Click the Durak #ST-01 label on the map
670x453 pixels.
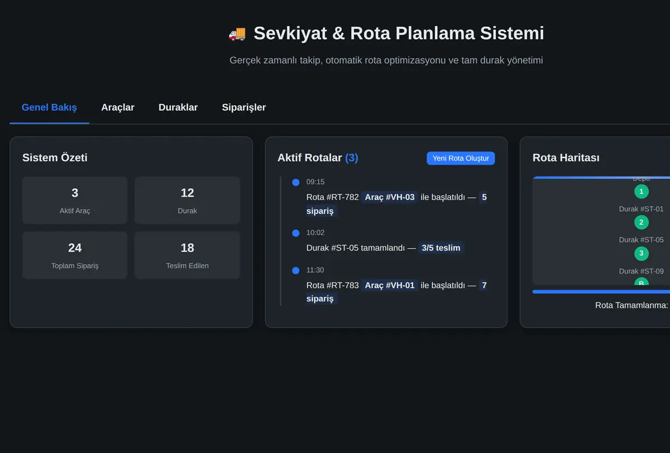(x=641, y=209)
